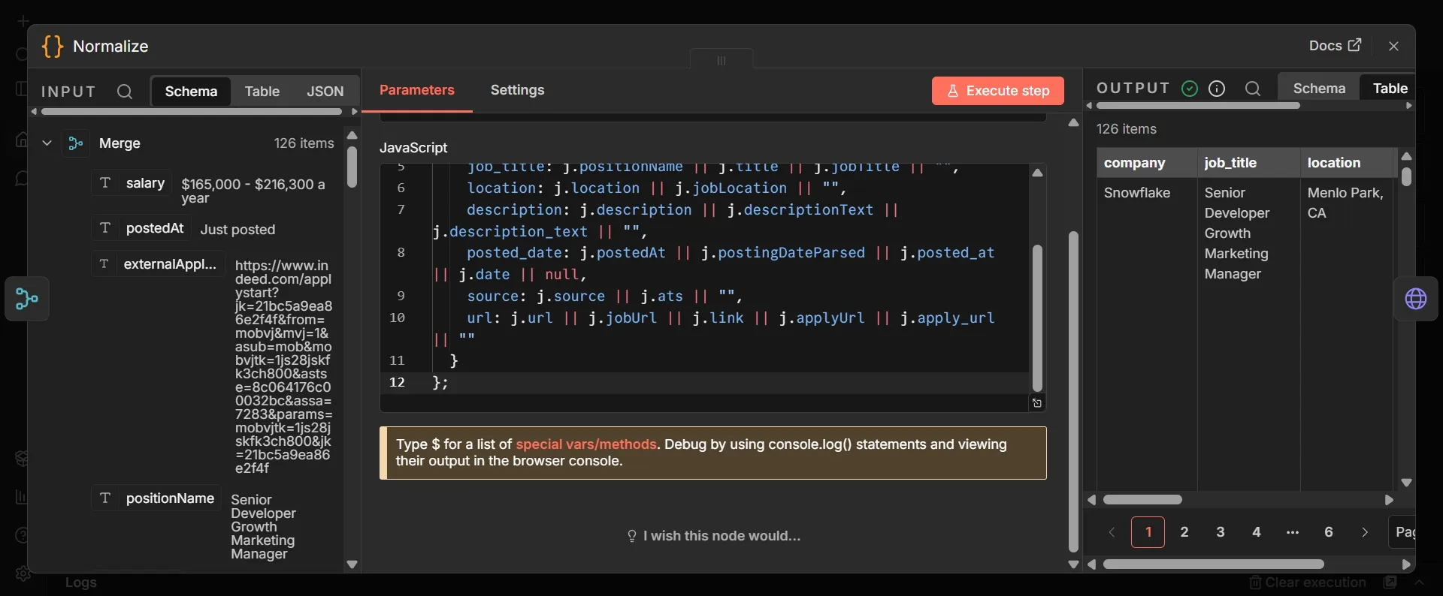This screenshot has height=596, width=1443.
Task: Go to output page 6
Action: pyautogui.click(x=1329, y=532)
